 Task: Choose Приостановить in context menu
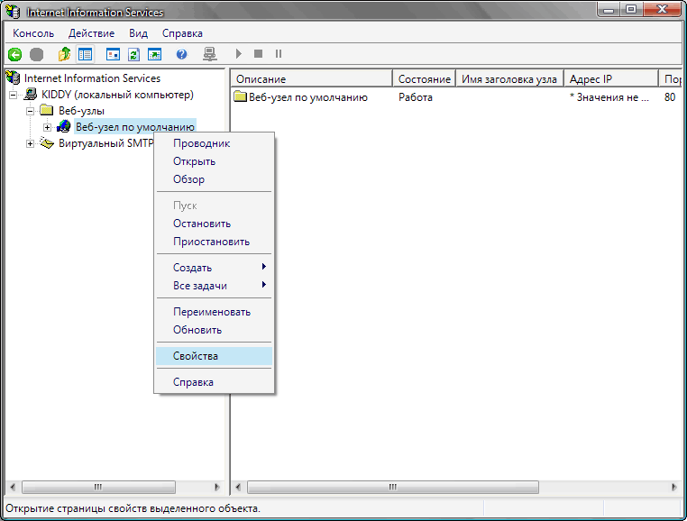(x=215, y=242)
